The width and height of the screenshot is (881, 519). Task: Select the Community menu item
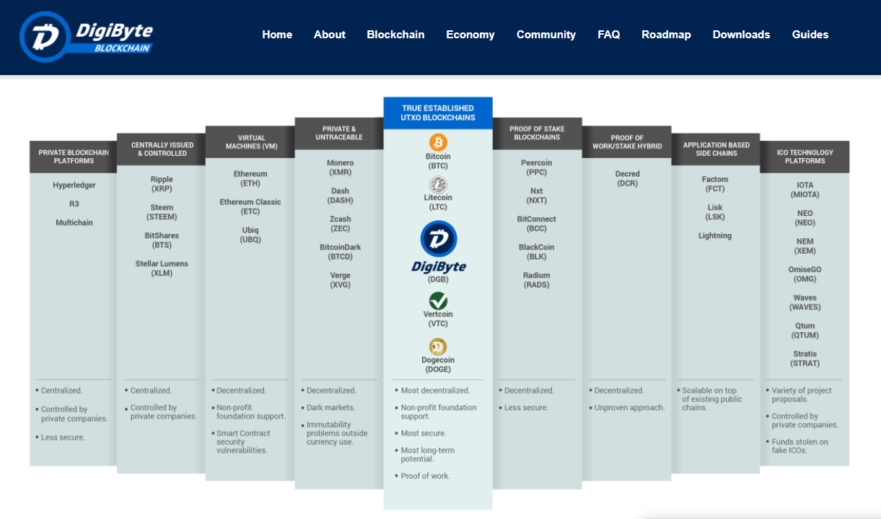(546, 35)
